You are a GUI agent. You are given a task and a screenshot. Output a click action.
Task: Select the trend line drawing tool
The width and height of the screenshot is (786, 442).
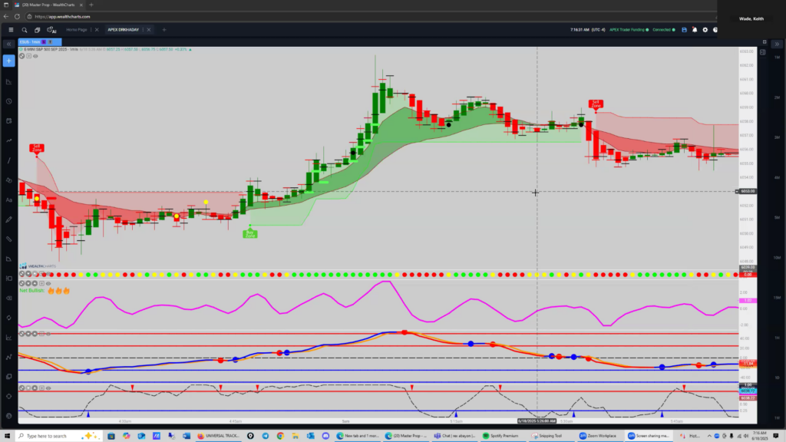click(9, 160)
